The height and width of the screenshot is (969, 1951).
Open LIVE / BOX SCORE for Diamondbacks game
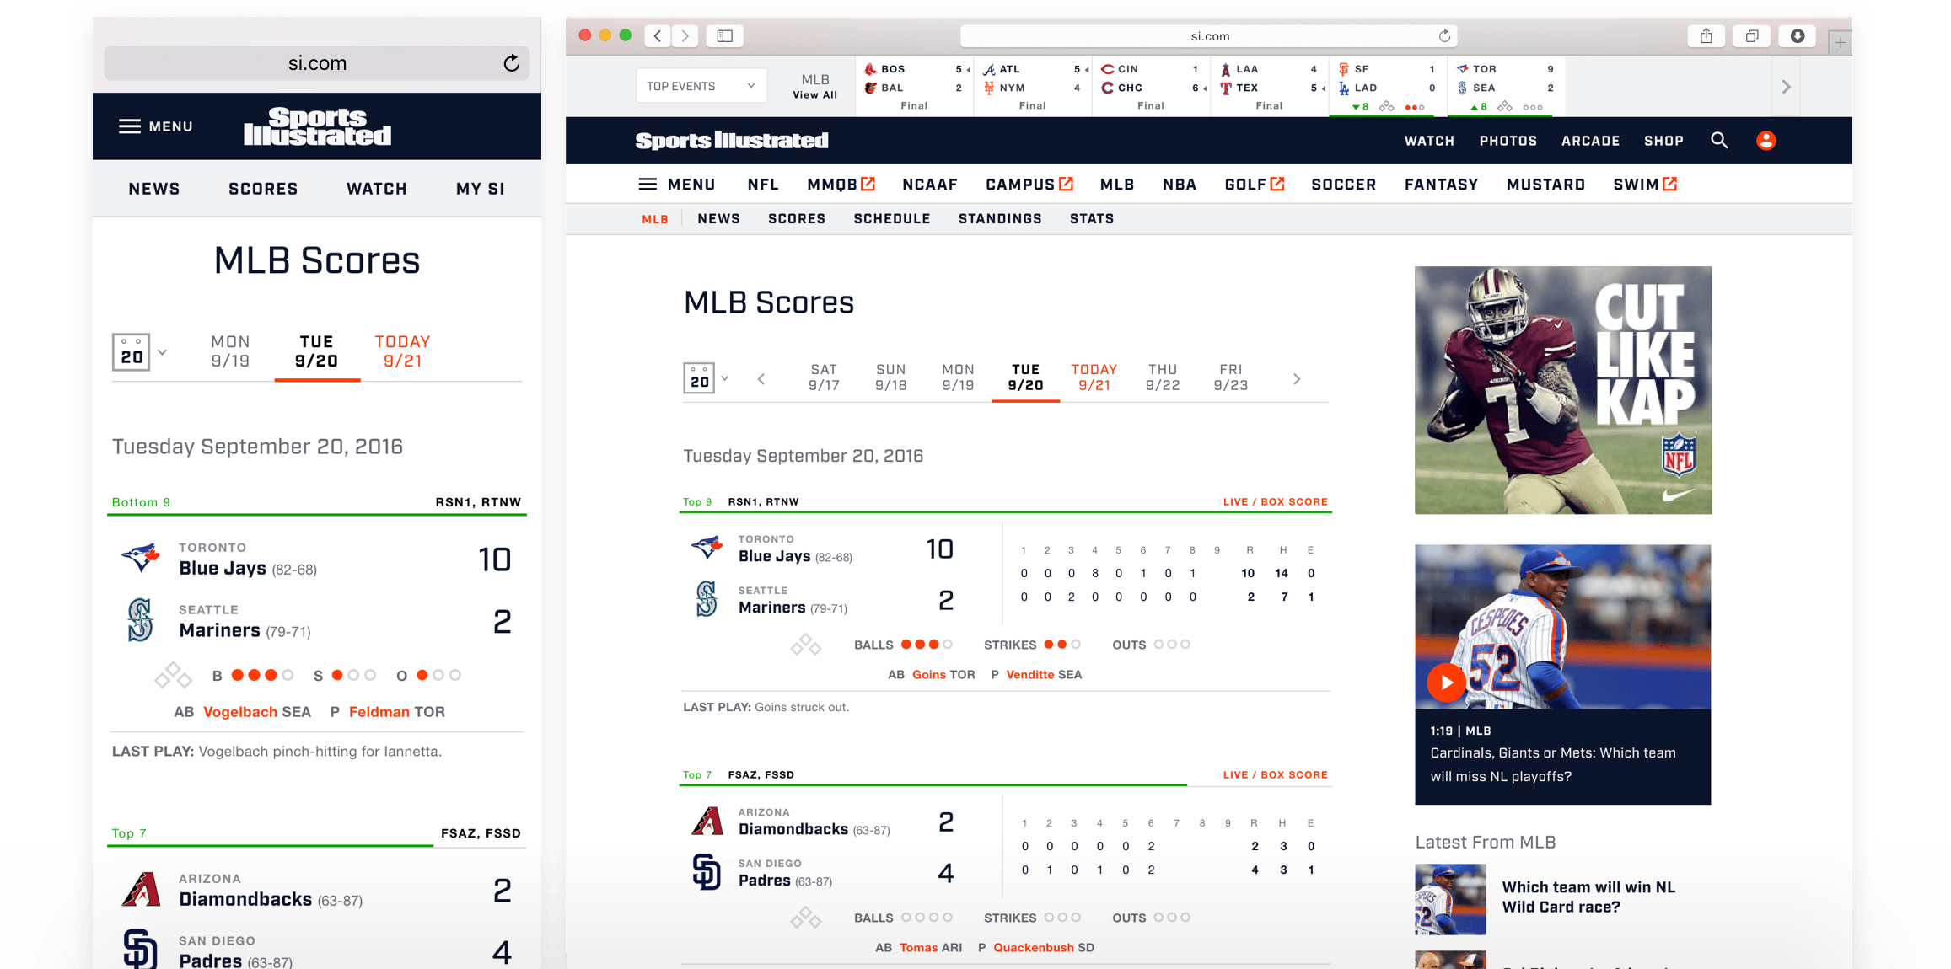1276,775
